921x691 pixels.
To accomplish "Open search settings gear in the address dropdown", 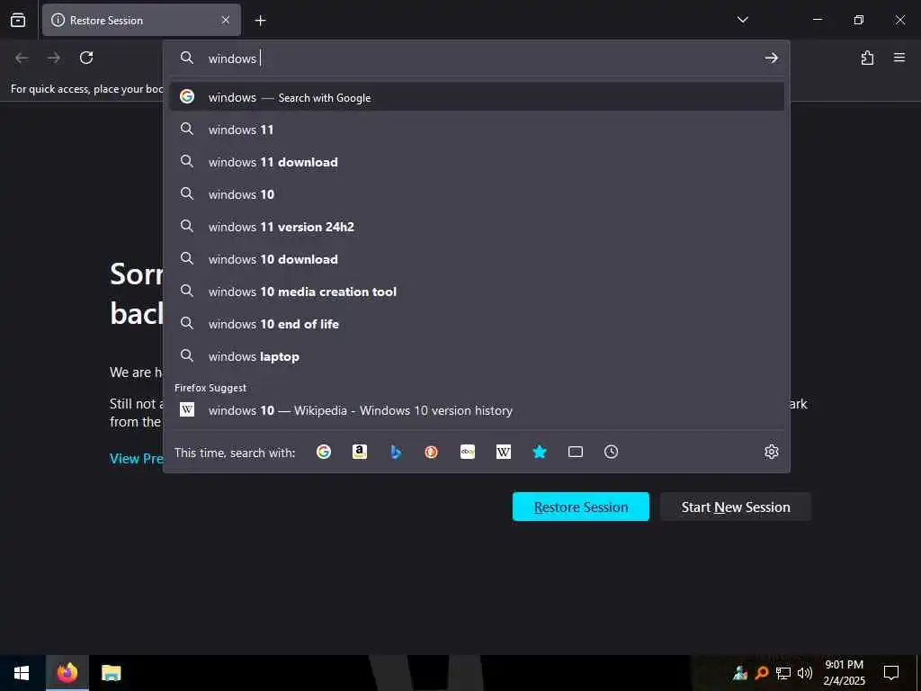I will coord(771,452).
